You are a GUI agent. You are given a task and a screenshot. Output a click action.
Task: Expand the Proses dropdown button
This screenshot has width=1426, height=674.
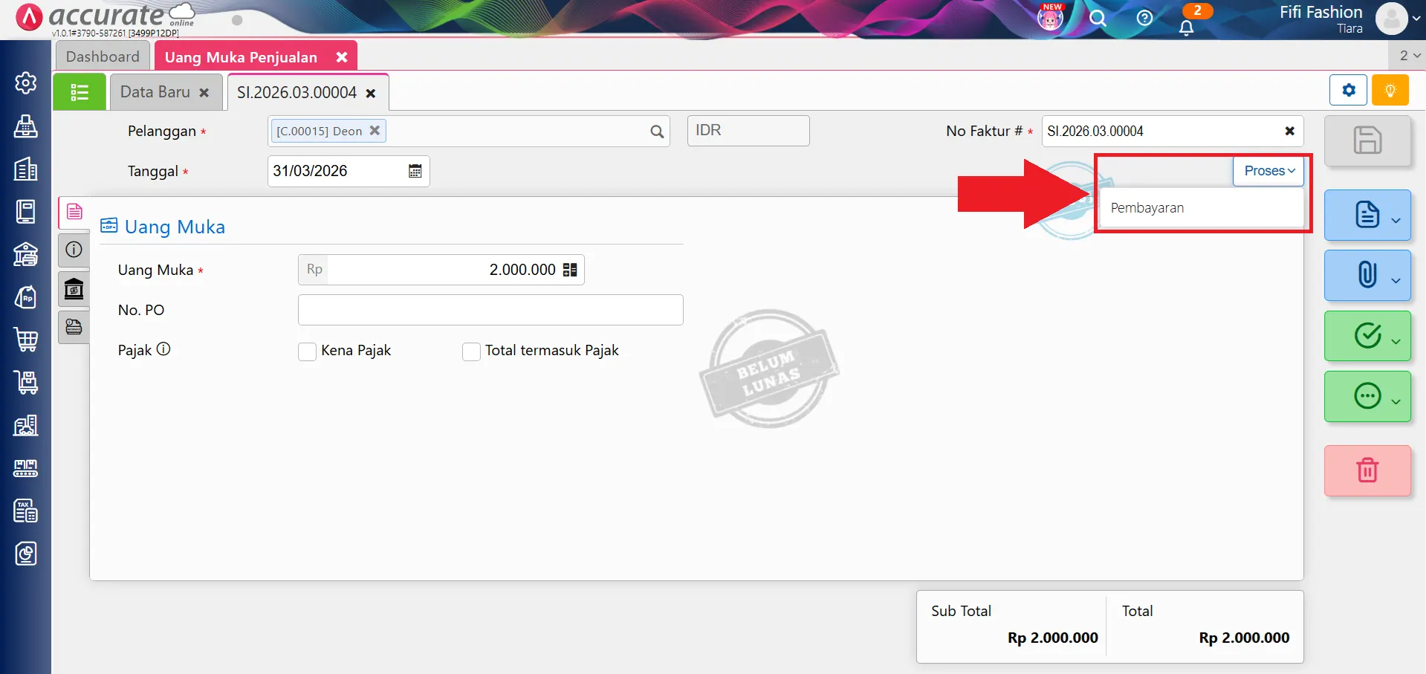(1268, 171)
